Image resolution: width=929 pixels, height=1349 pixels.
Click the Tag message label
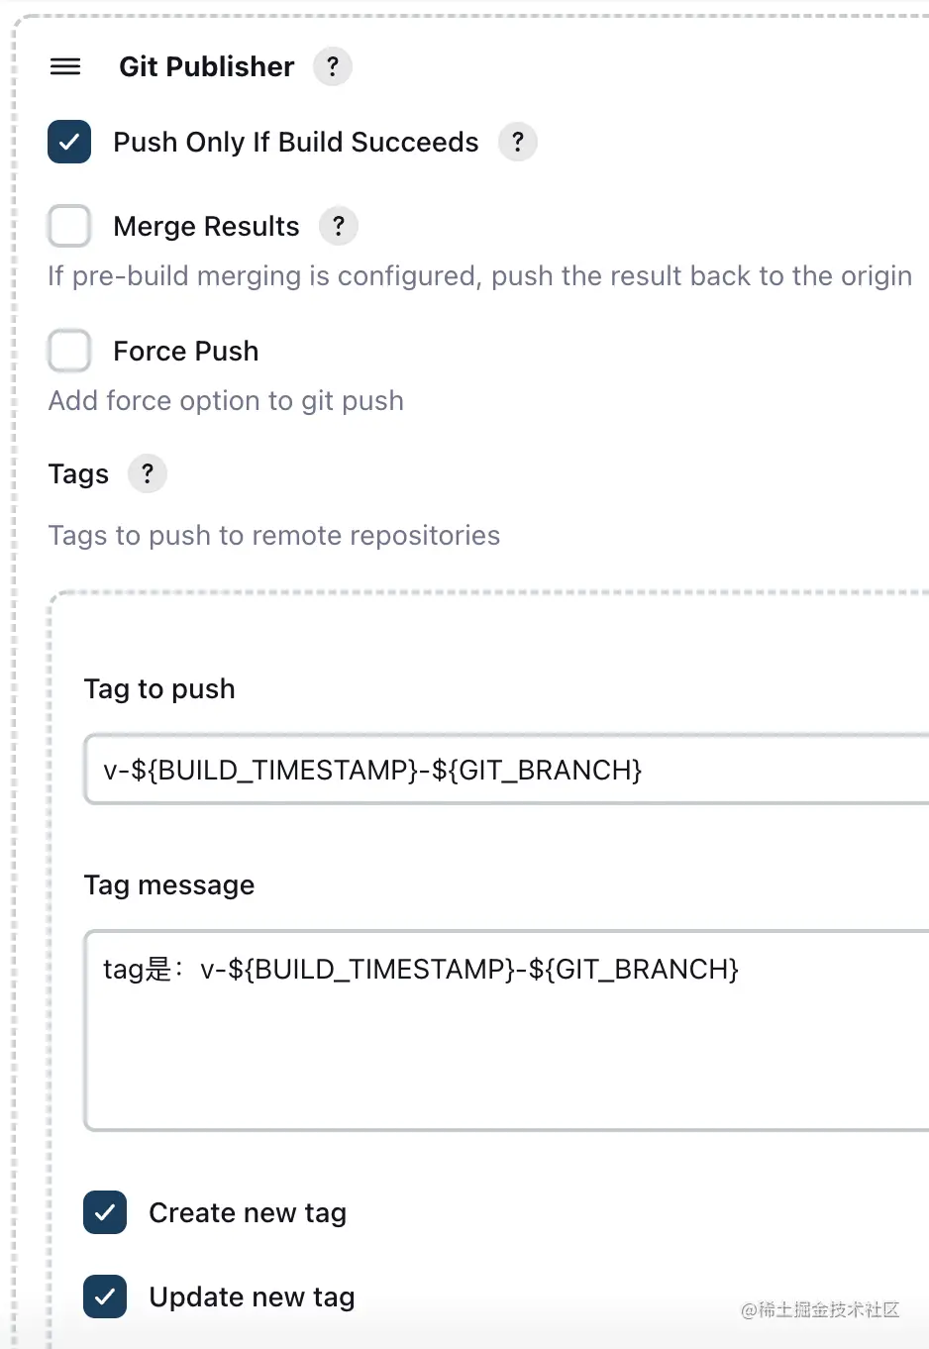169,884
